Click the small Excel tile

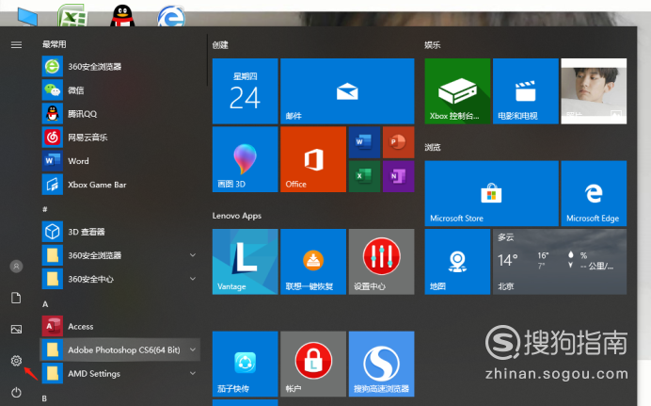pos(364,176)
